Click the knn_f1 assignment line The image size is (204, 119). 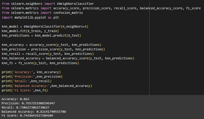point(40,63)
